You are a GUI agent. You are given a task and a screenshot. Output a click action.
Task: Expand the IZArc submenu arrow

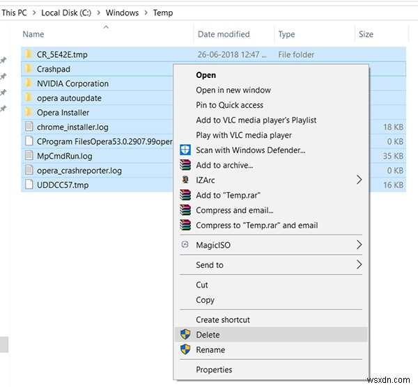(359, 180)
